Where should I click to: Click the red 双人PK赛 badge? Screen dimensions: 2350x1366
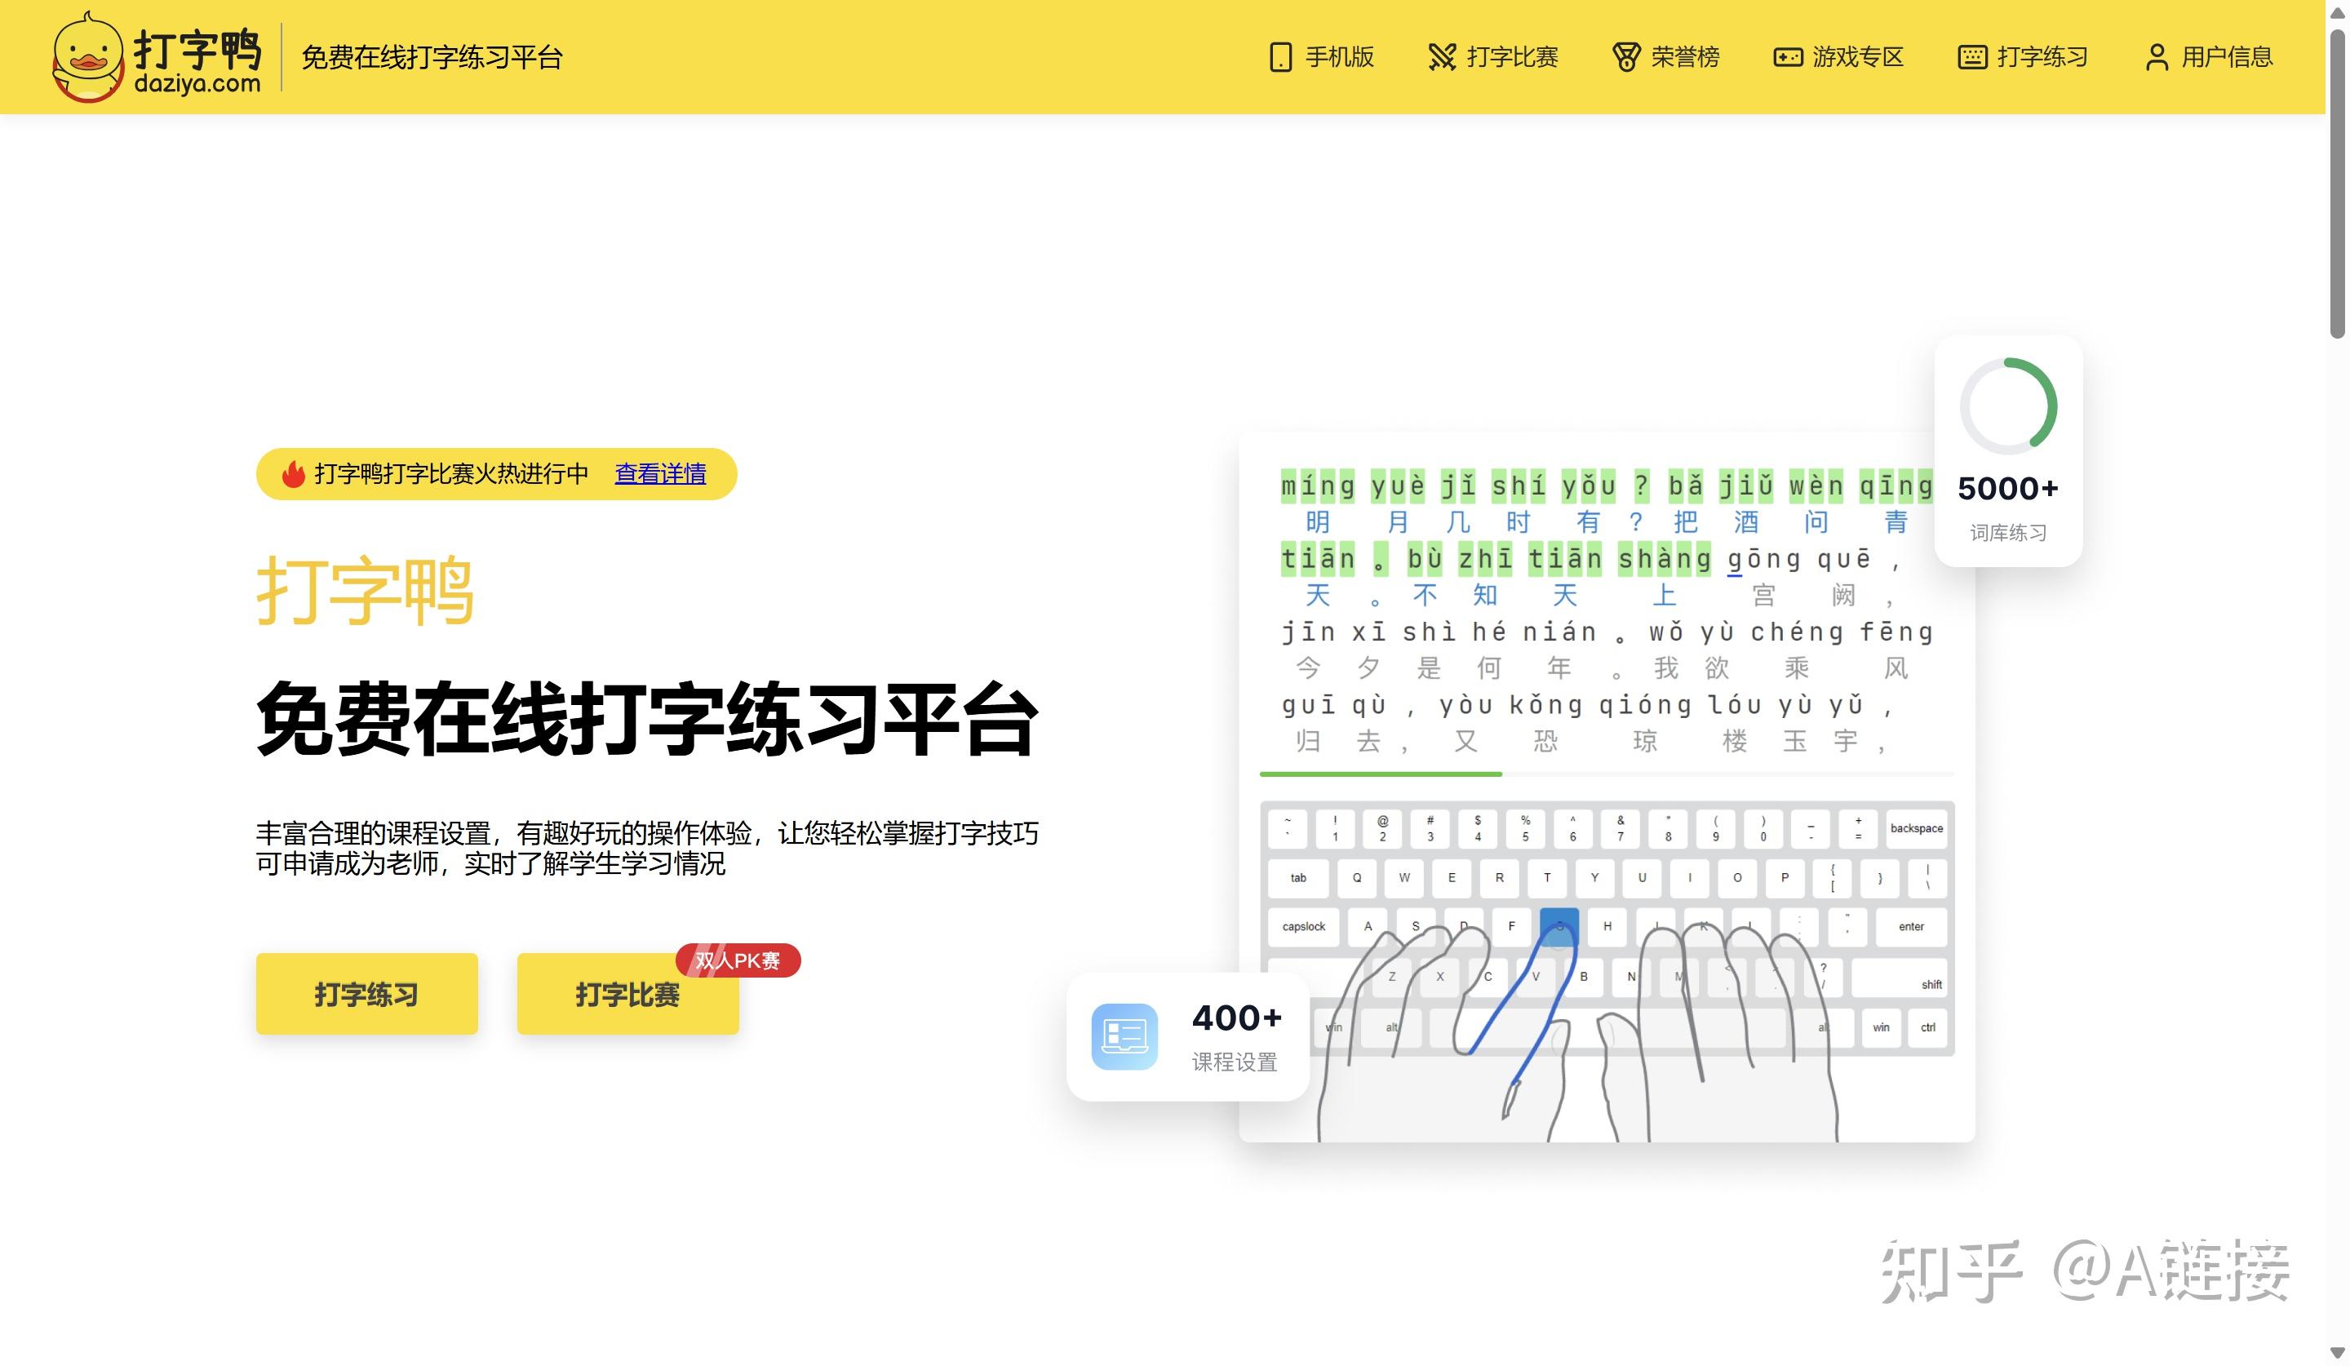pyautogui.click(x=738, y=960)
